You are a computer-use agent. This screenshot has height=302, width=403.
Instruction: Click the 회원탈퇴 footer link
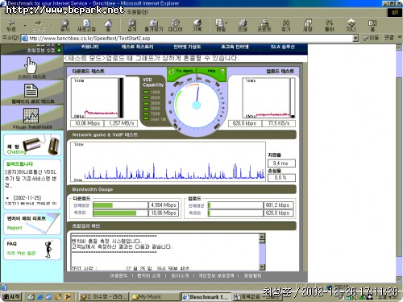(x=252, y=275)
